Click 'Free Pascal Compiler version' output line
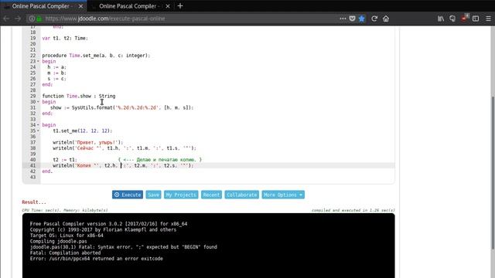The image size is (495, 278). [x=108, y=224]
